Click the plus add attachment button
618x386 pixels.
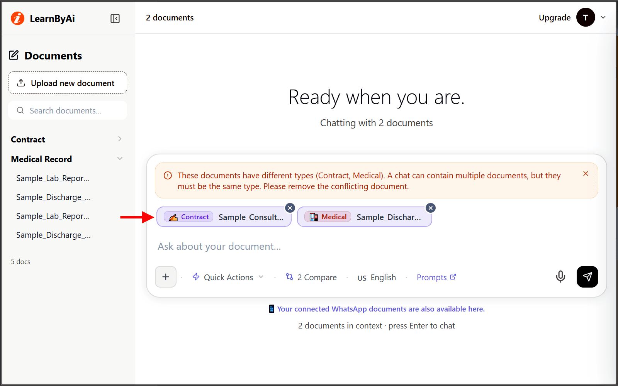[x=166, y=277]
